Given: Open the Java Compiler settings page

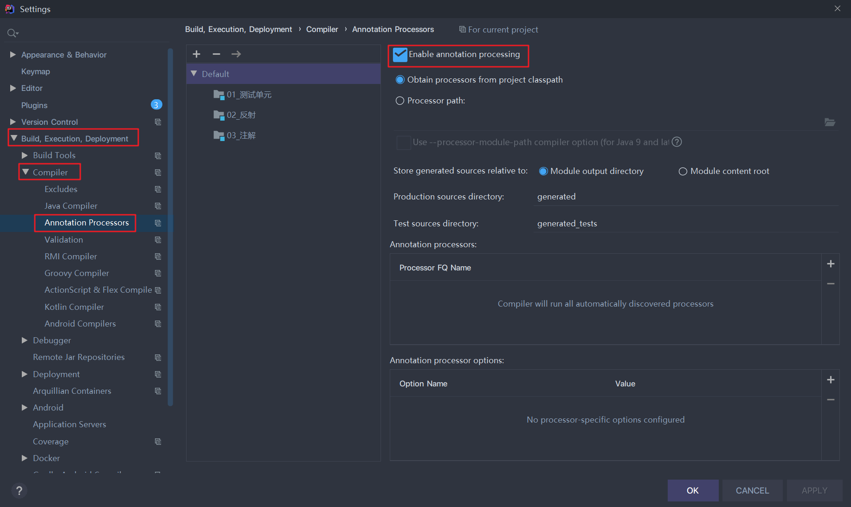Looking at the screenshot, I should click(x=71, y=206).
